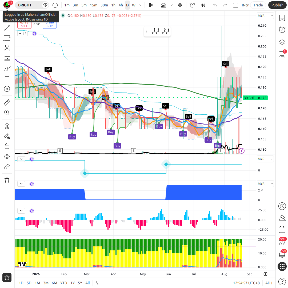Switch to the 4h timeframe

pyautogui.click(x=121, y=5)
